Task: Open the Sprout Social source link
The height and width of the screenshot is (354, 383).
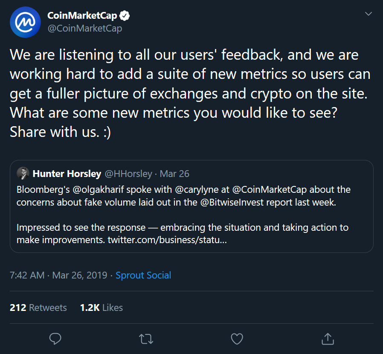Action: pos(143,275)
